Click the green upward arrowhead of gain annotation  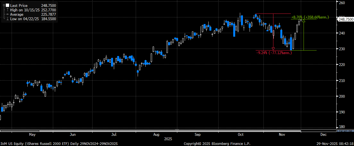304,20
